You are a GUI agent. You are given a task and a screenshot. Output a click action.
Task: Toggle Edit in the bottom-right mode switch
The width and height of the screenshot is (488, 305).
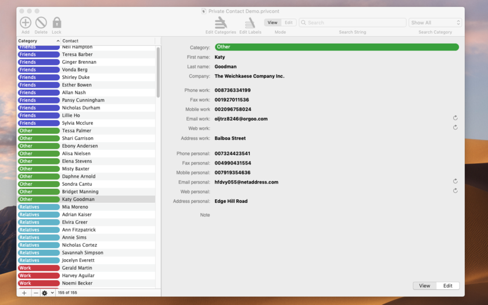point(448,286)
